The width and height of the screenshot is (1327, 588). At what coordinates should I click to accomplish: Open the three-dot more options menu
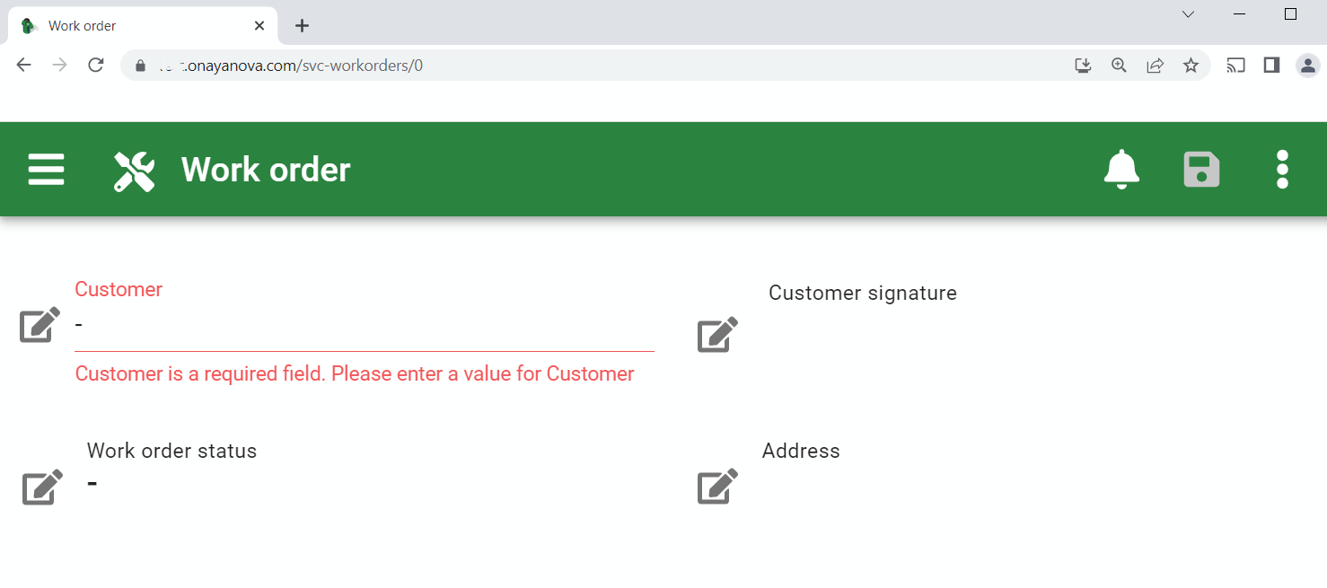pos(1282,170)
